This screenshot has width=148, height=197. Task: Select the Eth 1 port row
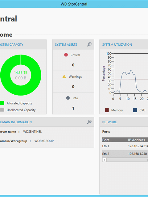[125, 146]
